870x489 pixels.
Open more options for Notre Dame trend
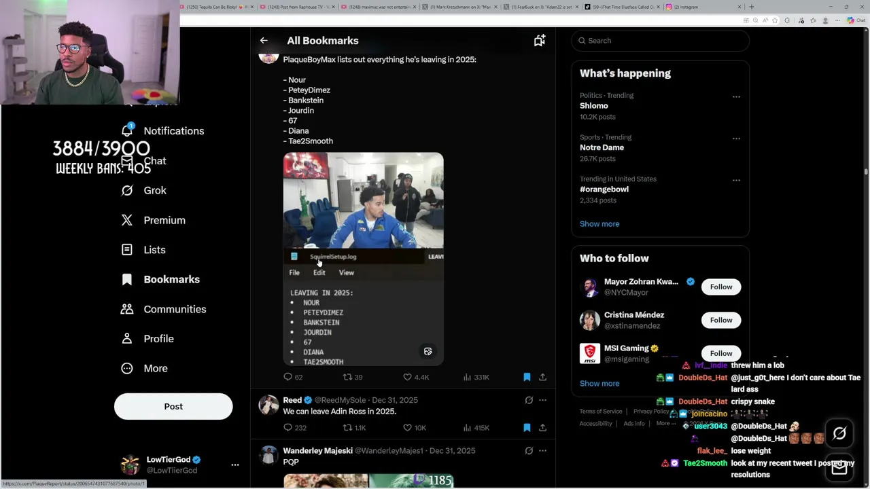[x=736, y=138]
